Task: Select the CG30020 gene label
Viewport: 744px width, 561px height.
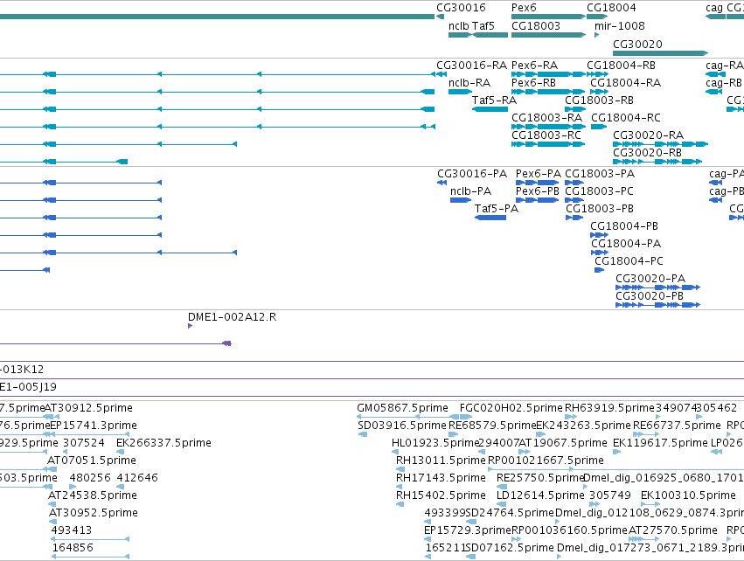Action: [x=637, y=44]
